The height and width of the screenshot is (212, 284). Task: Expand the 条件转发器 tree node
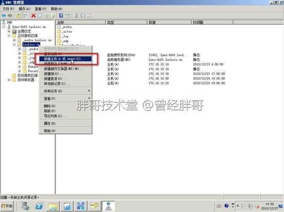click(x=9, y=80)
